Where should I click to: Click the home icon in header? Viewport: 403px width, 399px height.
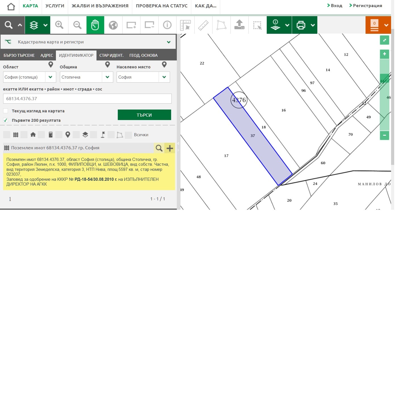11,7
